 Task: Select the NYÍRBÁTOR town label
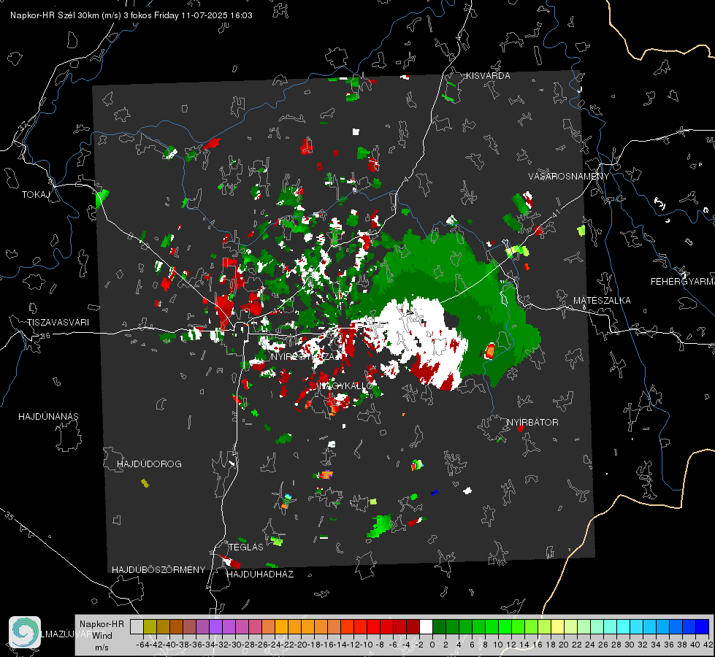click(532, 423)
